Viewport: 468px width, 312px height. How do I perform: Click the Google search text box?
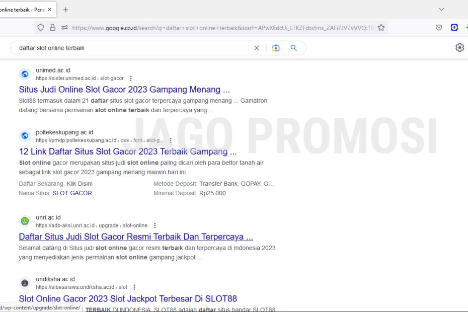coord(134,48)
